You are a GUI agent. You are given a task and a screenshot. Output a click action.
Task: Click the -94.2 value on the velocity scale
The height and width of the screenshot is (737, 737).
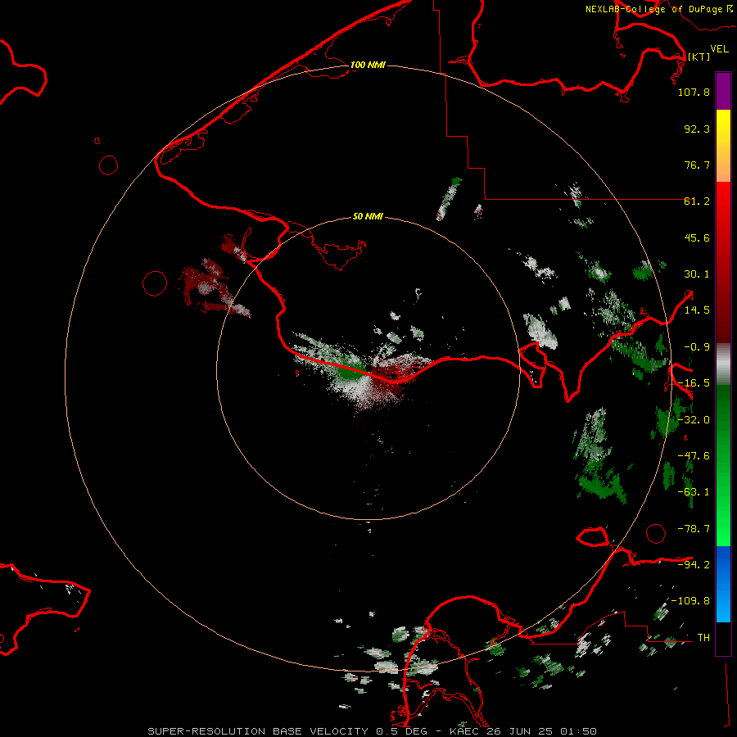tap(694, 564)
